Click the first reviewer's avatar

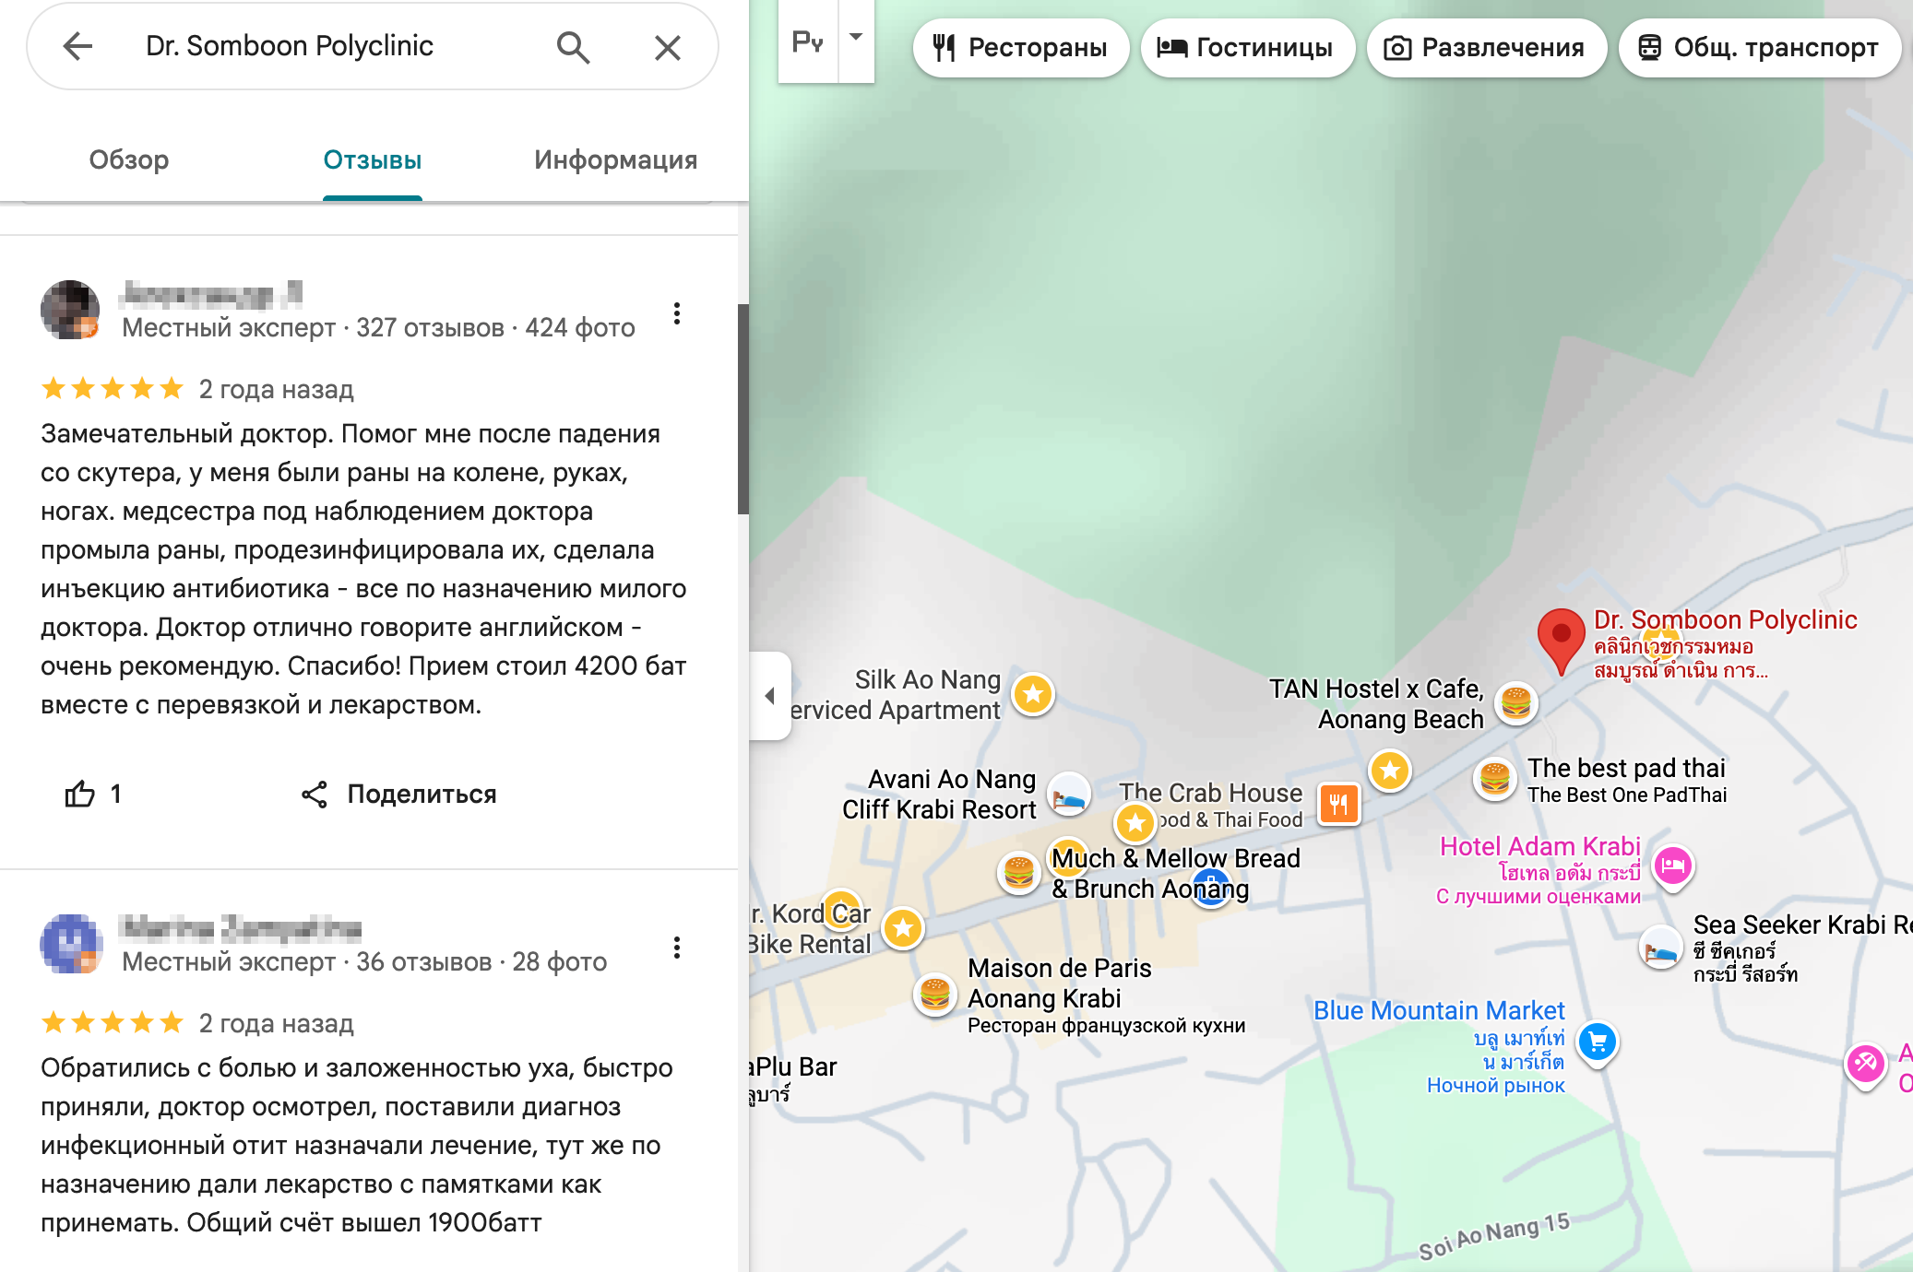coord(70,310)
